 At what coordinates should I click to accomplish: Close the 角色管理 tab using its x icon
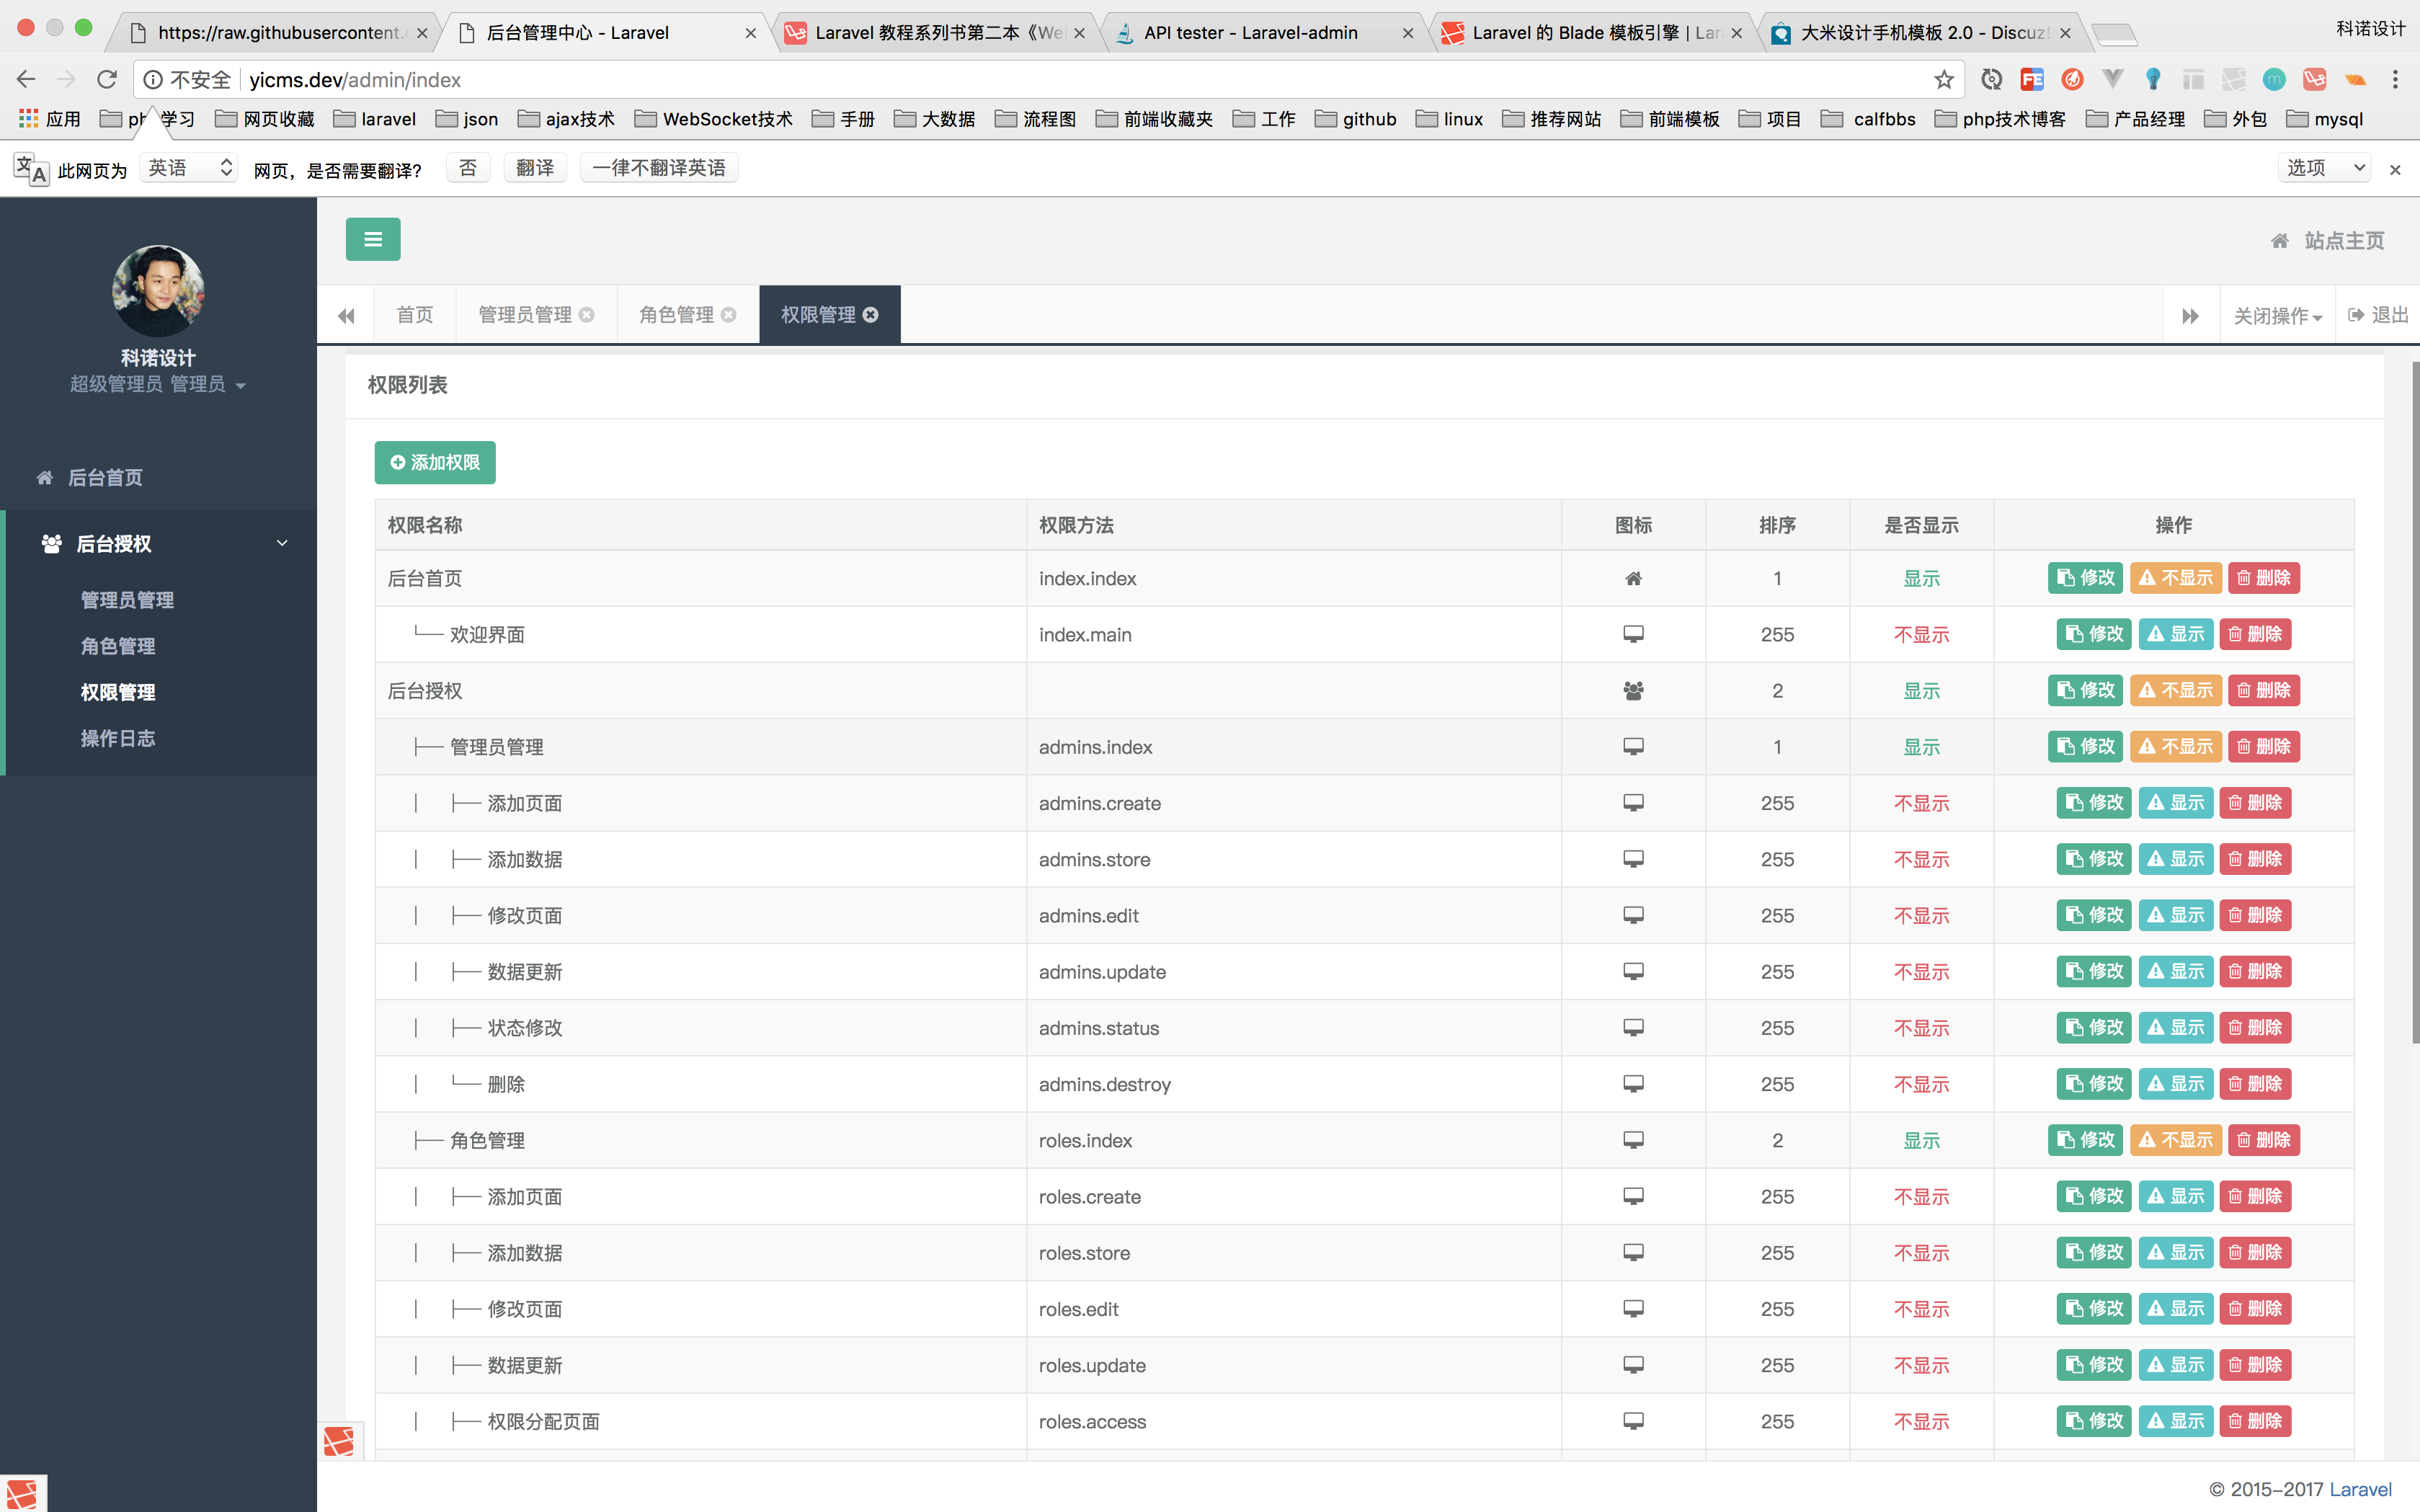click(x=729, y=315)
